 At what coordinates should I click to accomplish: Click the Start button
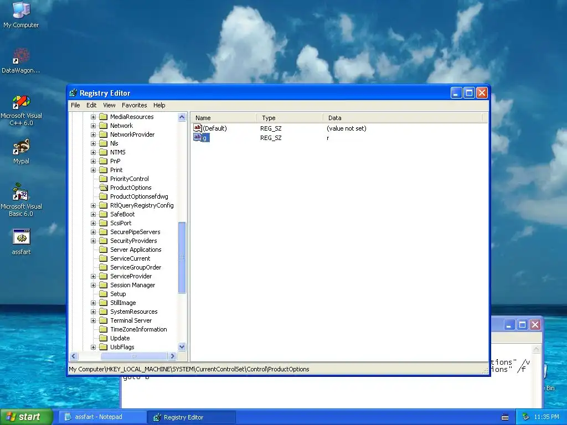26,417
